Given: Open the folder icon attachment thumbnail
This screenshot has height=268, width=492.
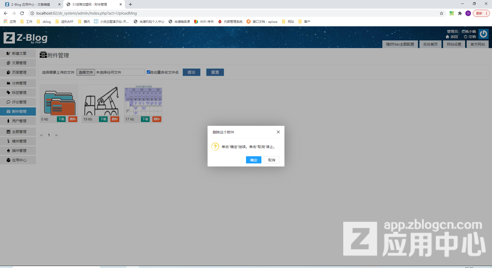Looking at the screenshot, I should point(59,100).
